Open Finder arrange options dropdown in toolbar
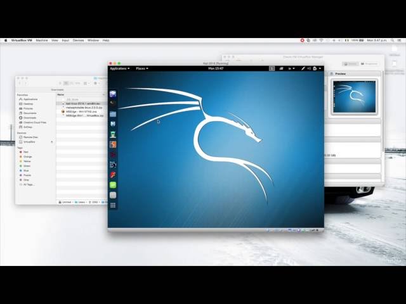The image size is (406, 304). coord(86,83)
